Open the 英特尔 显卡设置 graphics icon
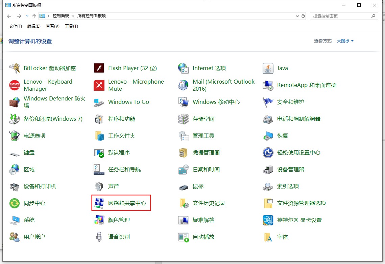 coord(268,220)
